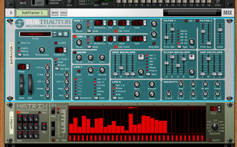Image resolution: width=237 pixels, height=147 pixels.
Task: Adjust the OSC 1 Phase knob
Action: coord(79,26)
